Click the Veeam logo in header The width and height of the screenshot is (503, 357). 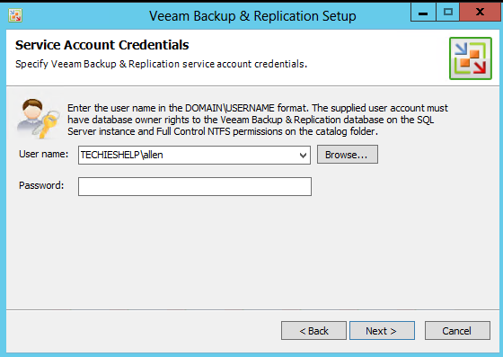tap(471, 58)
